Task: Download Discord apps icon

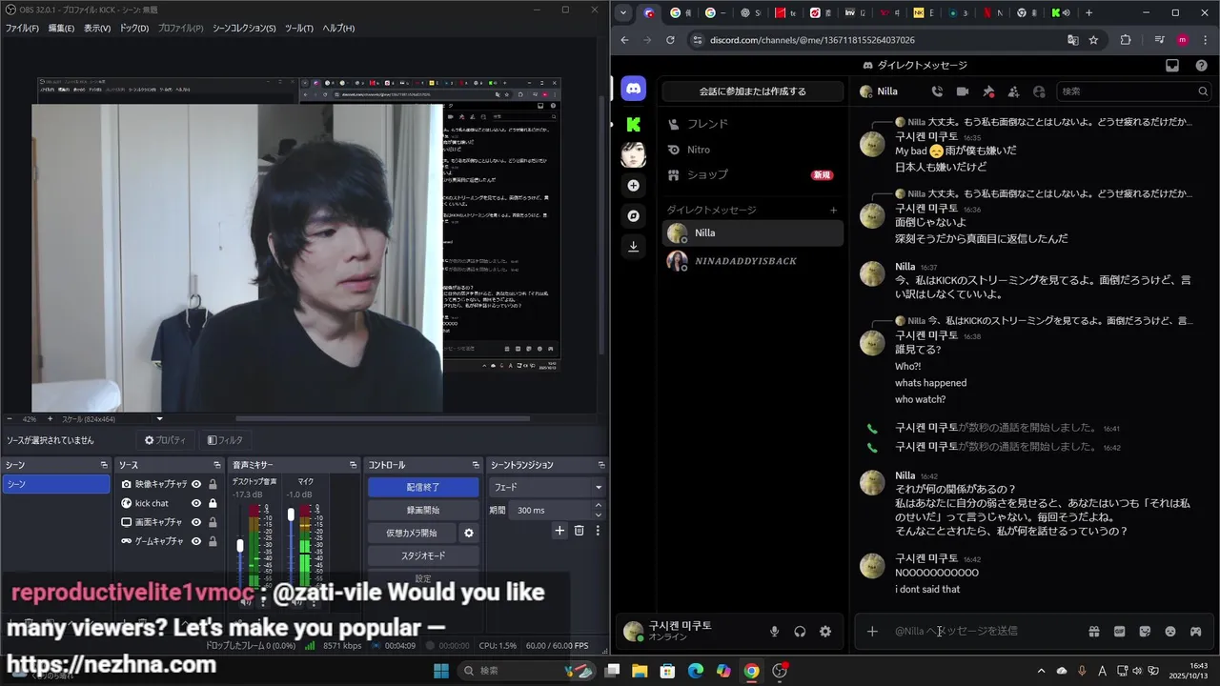Action: (634, 246)
